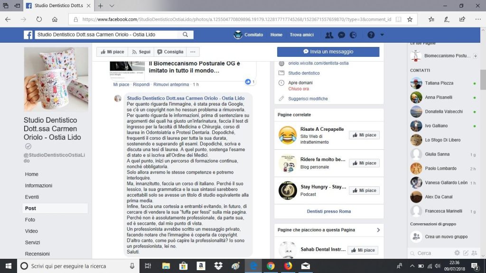
Task: Open Amazon app from the taskbar
Action: (201, 266)
